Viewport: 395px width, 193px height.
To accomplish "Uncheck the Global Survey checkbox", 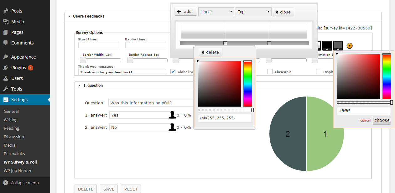I will (x=173, y=71).
